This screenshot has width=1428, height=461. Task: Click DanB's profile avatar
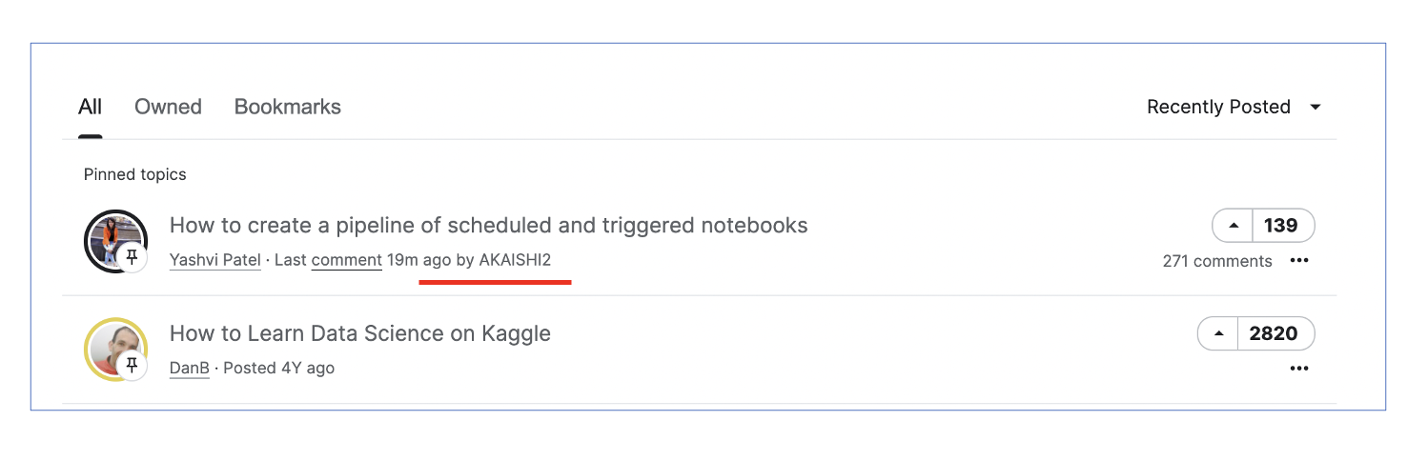tap(113, 347)
